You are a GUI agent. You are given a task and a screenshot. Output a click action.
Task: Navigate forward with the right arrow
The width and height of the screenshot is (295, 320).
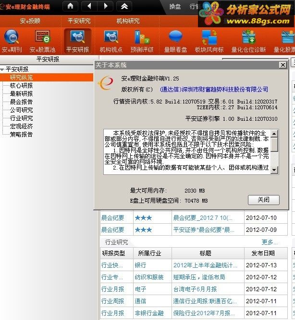click(105, 6)
